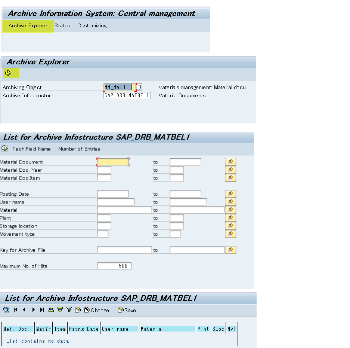Click Execute icon in Archive Explorer toolbar
The width and height of the screenshot is (350, 348).
click(x=8, y=73)
